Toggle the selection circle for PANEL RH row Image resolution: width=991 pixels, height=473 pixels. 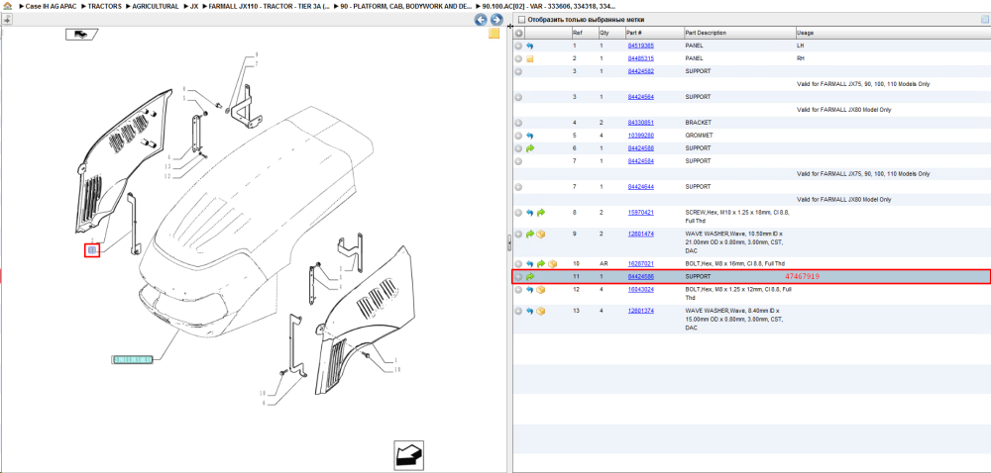(518, 58)
